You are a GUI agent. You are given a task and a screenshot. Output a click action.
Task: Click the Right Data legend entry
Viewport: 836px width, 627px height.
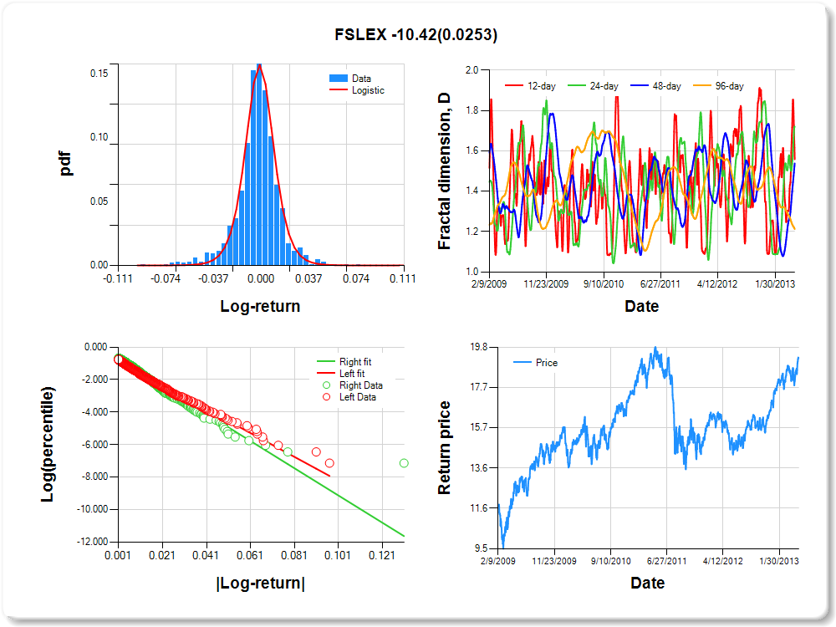[353, 385]
